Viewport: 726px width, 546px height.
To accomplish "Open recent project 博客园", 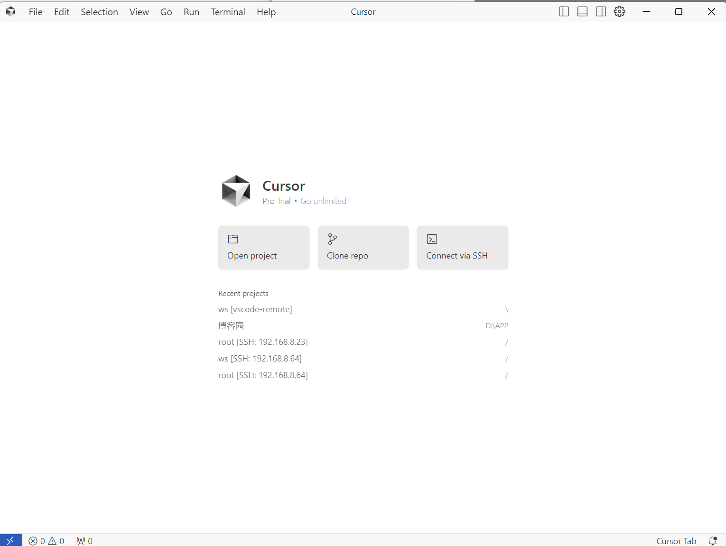I will pos(363,326).
